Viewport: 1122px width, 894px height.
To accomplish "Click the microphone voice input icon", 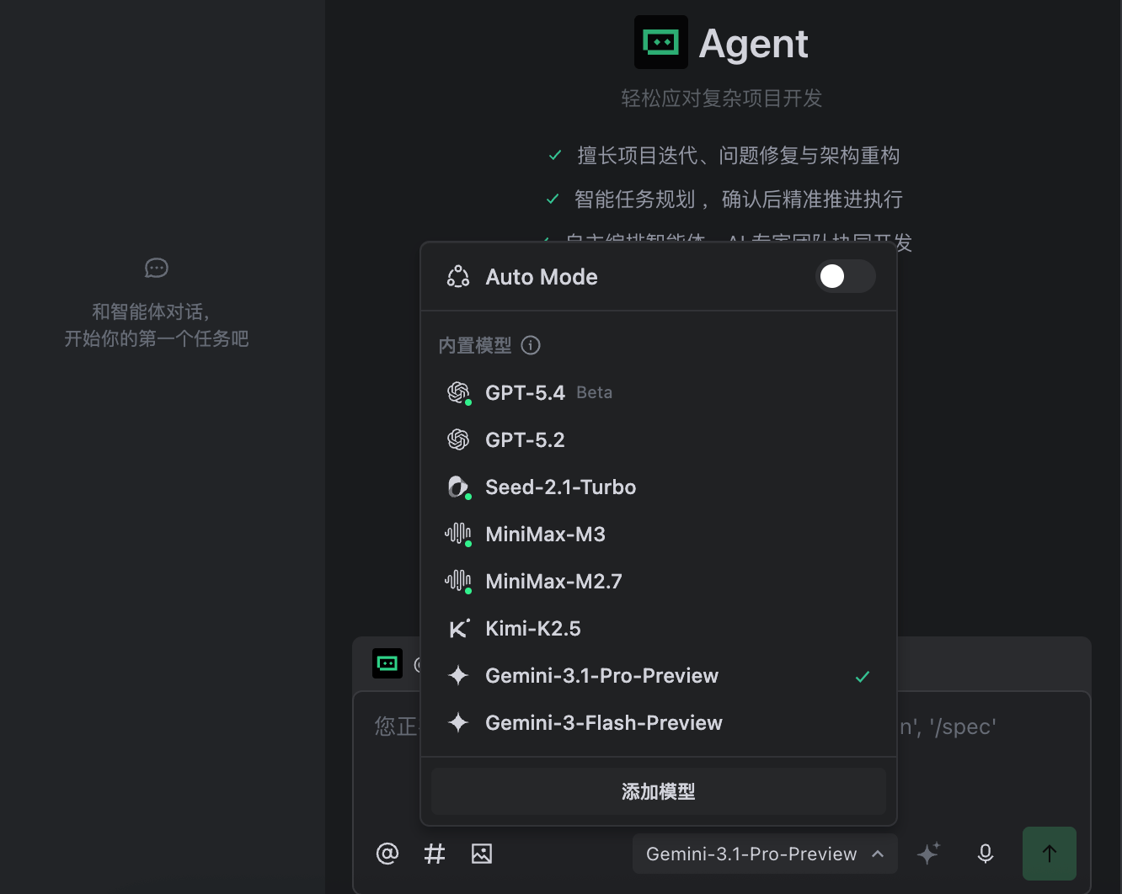I will click(x=986, y=854).
